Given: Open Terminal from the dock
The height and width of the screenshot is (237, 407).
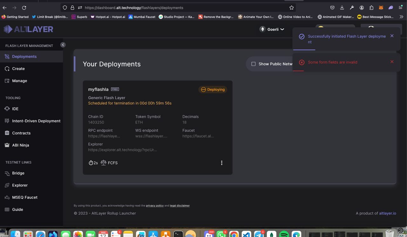Looking at the screenshot, I should tap(178, 234).
